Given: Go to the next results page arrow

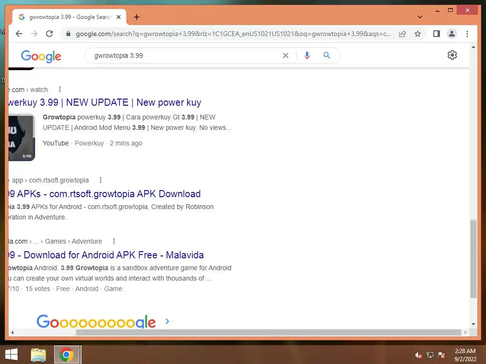Looking at the screenshot, I should click(x=167, y=321).
